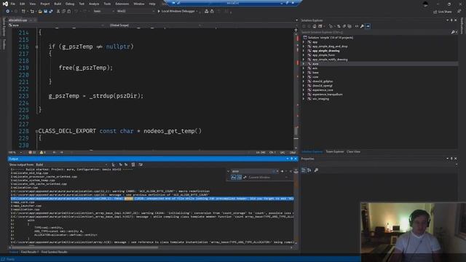Toggle Match Case in find box

tap(234, 178)
